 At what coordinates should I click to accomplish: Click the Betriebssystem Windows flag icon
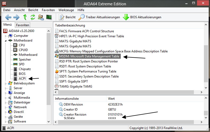(x=10, y=83)
